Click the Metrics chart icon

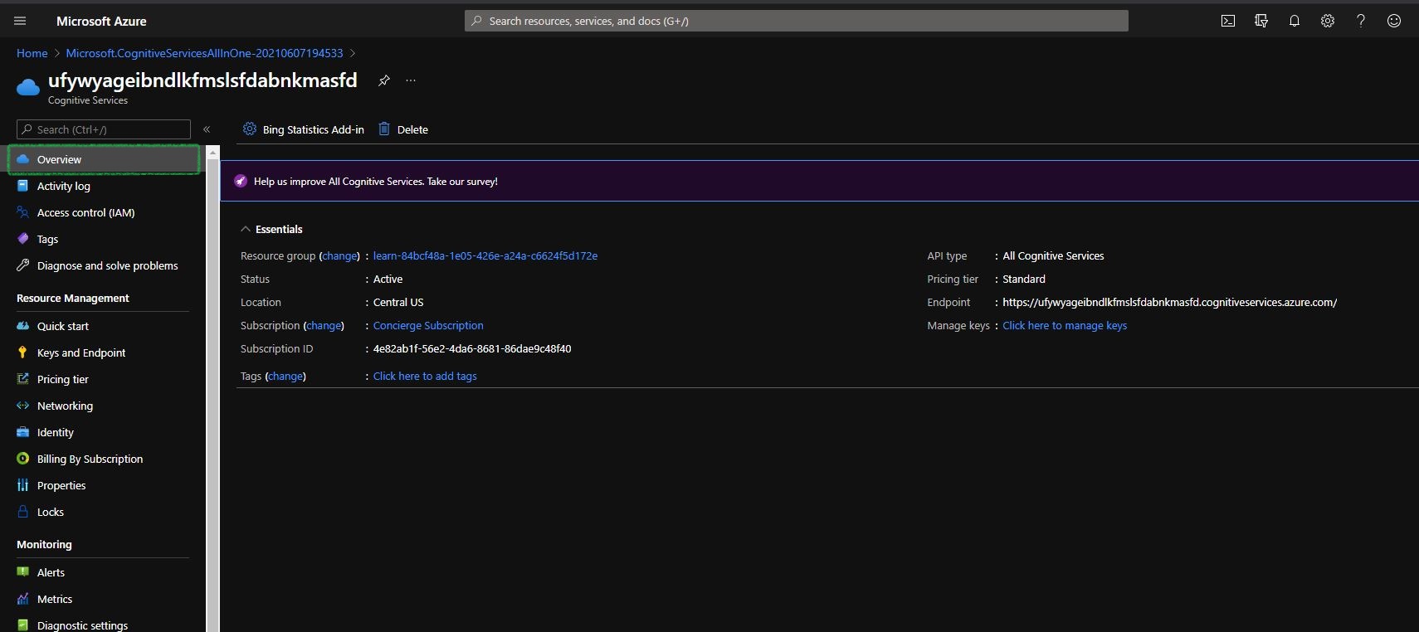23,599
